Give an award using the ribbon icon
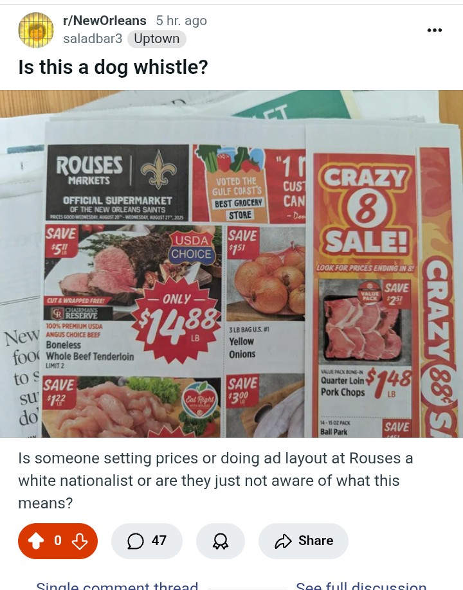This screenshot has width=463, height=590. pyautogui.click(x=220, y=541)
